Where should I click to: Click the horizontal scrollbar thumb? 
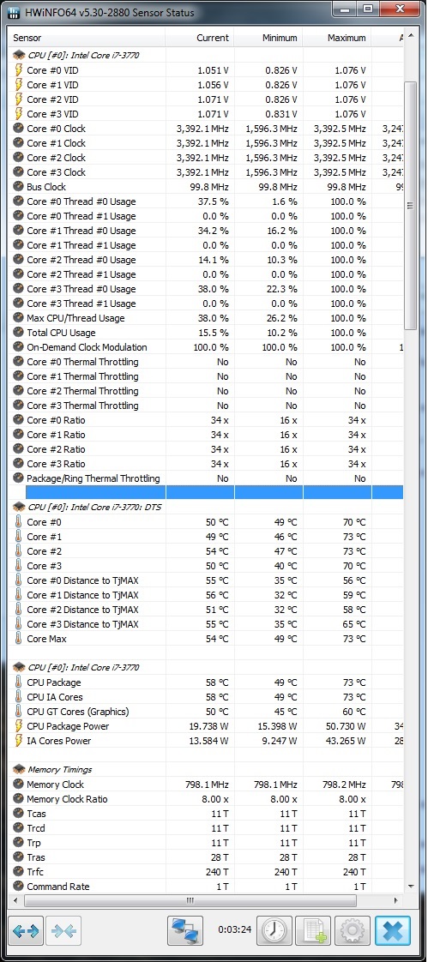click(190, 900)
